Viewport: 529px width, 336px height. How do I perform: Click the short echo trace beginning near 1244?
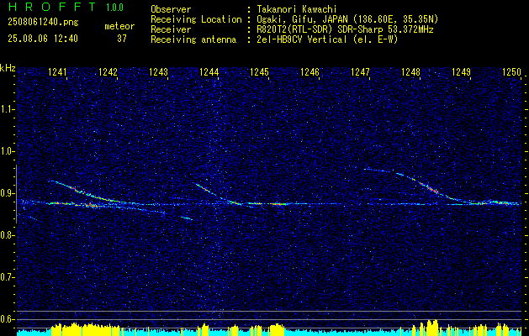tap(218, 193)
